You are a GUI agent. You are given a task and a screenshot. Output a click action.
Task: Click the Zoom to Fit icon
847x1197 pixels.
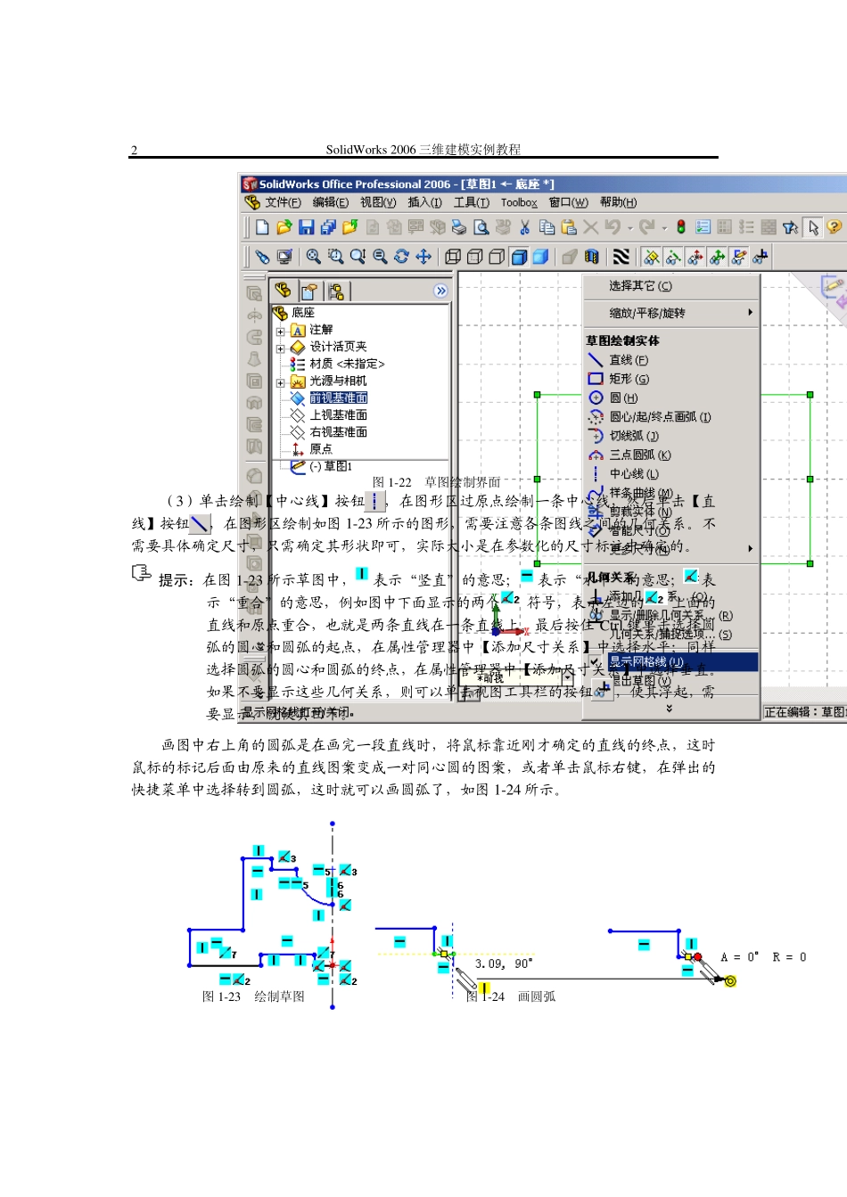pos(314,257)
